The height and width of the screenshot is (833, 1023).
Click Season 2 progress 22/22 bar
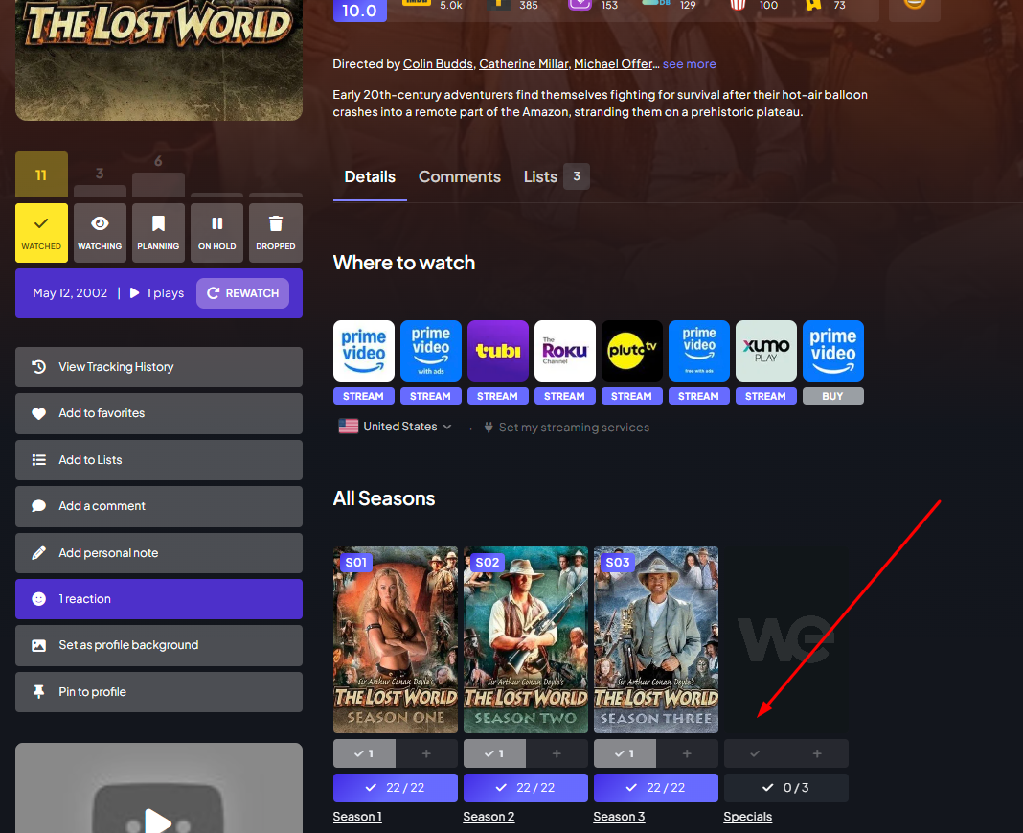[x=526, y=788]
